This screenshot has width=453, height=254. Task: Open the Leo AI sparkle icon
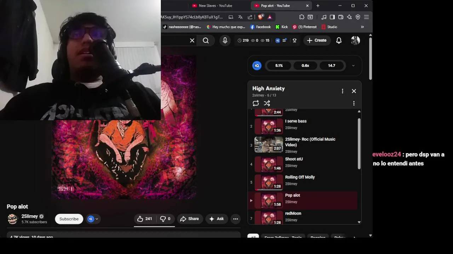(x=349, y=17)
